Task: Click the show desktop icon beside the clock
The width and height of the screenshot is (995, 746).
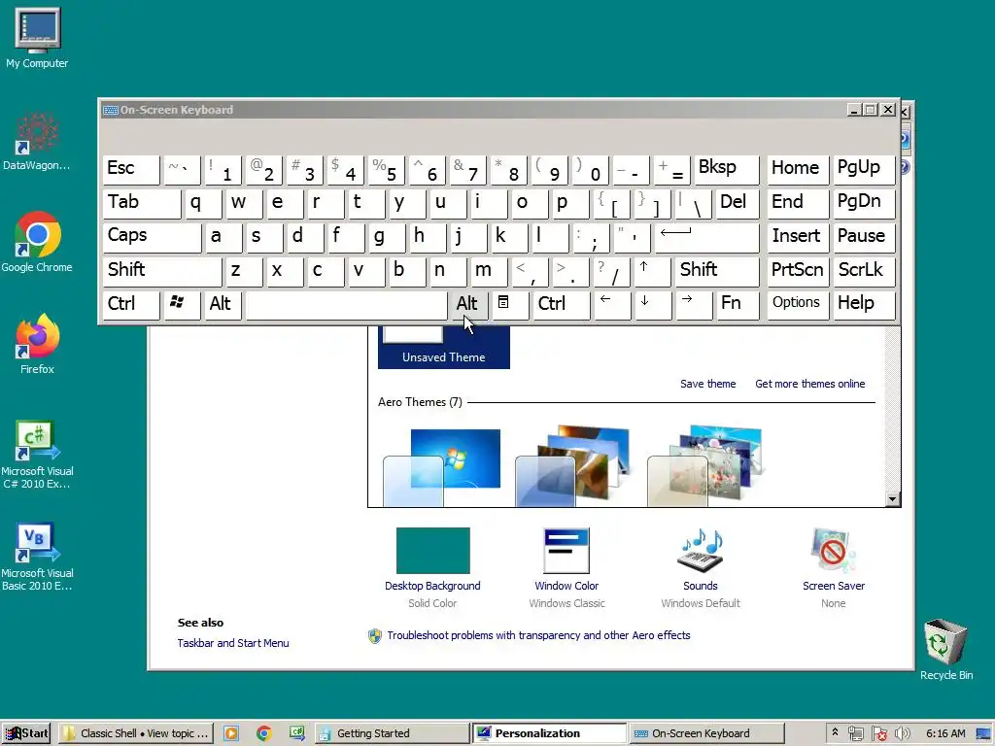Action: 984,734
